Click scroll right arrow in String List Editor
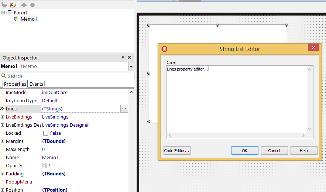326x192 pixels. coord(303,135)
